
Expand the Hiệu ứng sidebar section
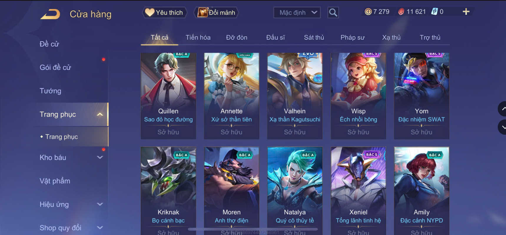100,204
